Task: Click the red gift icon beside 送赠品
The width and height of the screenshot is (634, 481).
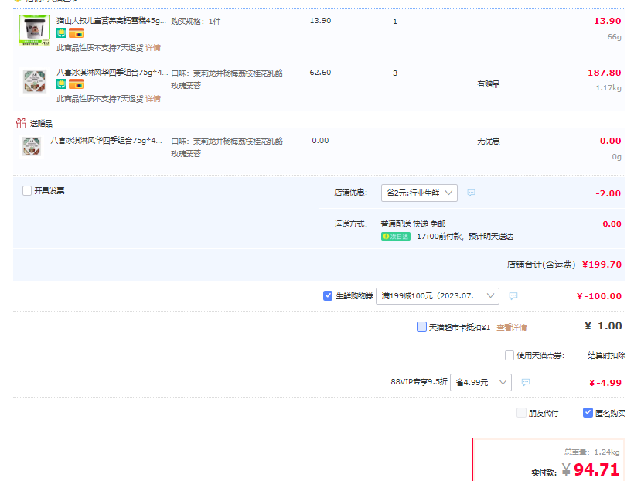Action: pyautogui.click(x=21, y=123)
